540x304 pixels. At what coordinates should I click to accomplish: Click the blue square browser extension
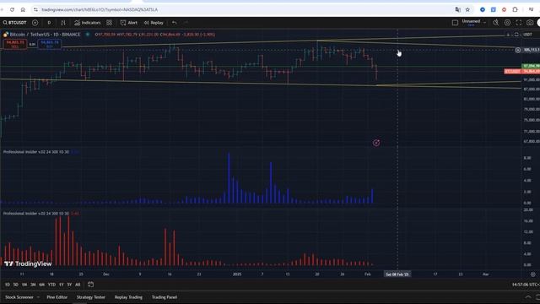click(x=493, y=9)
